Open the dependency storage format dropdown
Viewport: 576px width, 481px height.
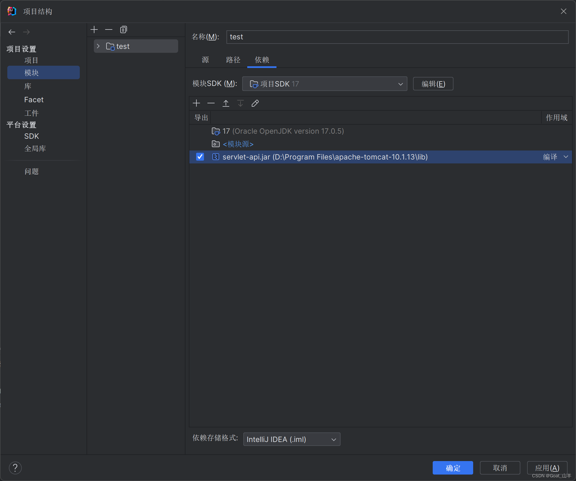click(291, 439)
